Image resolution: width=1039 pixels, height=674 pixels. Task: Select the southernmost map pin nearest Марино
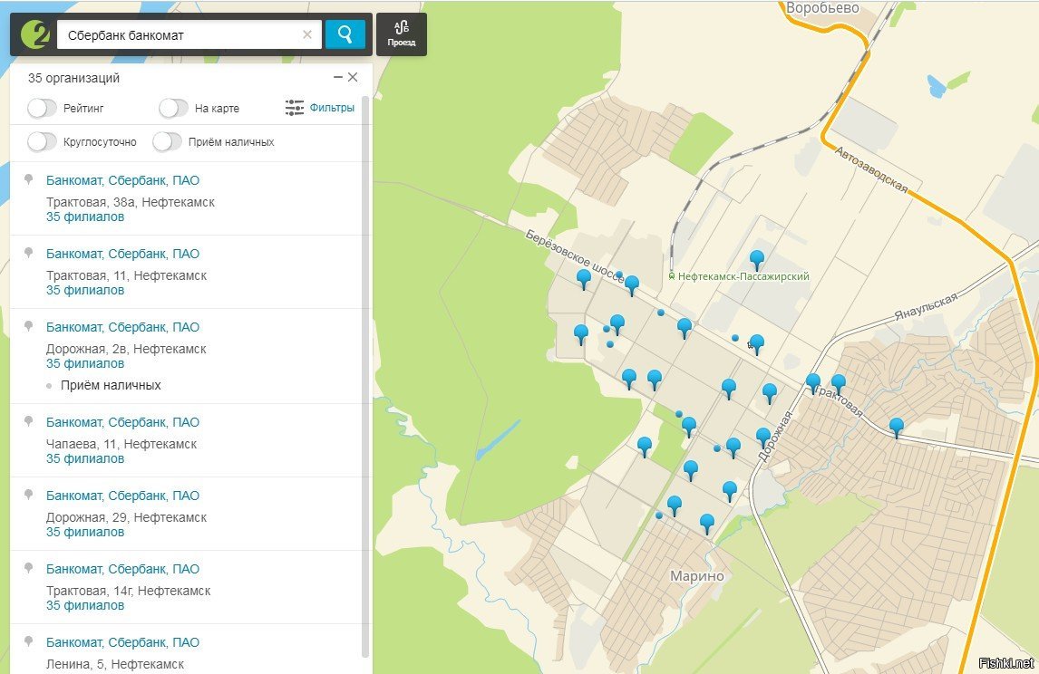707,525
